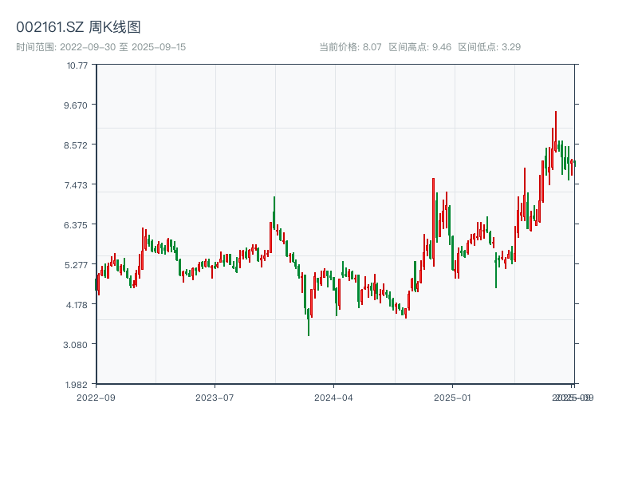Click the 2024-04 x-axis date label
This screenshot has width=638, height=479.
coord(334,397)
